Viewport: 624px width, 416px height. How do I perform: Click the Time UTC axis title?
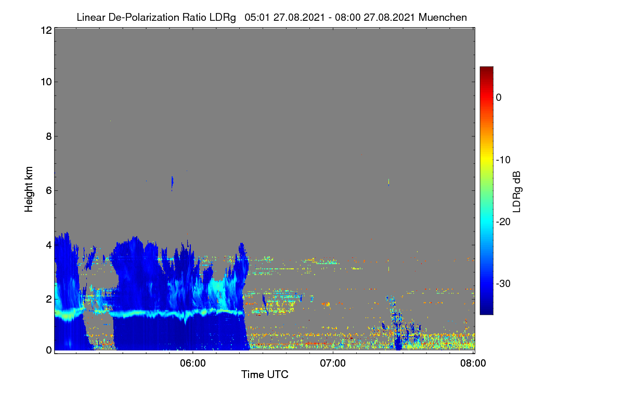[265, 374]
